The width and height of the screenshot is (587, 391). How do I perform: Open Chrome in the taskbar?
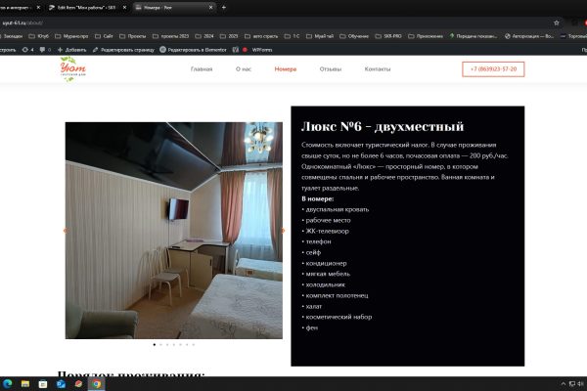tap(96, 383)
